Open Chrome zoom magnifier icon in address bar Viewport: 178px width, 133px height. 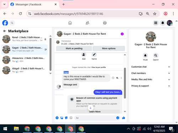coord(148,14)
